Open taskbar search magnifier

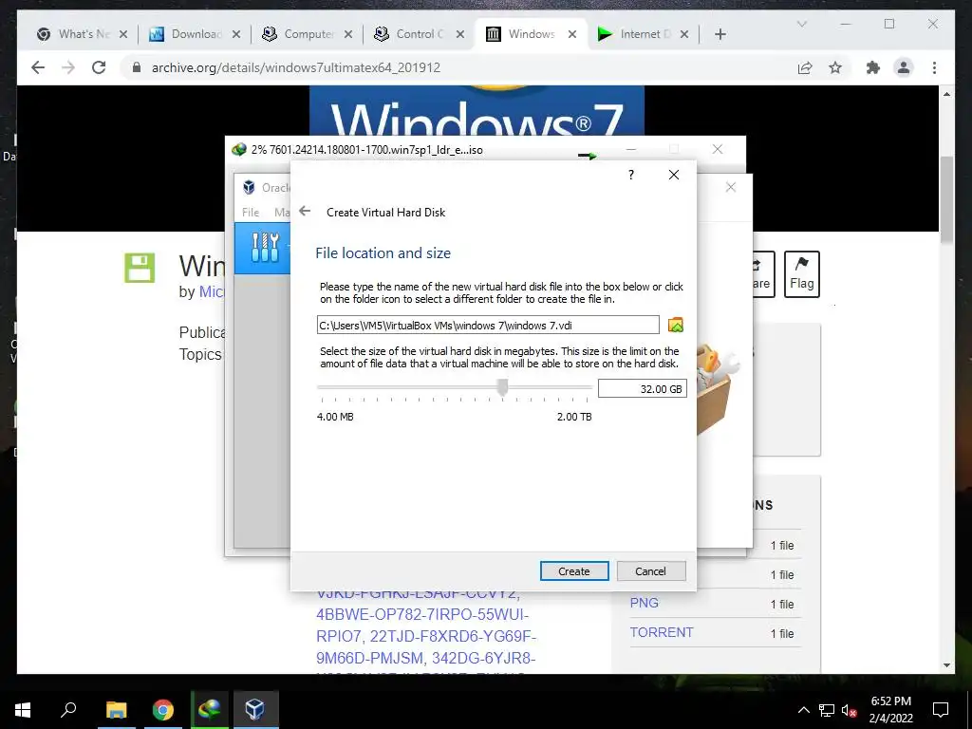pos(68,709)
